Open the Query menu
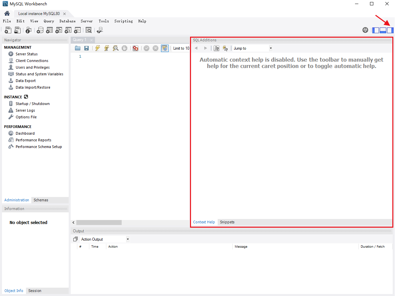This screenshot has width=395, height=296. [x=49, y=21]
